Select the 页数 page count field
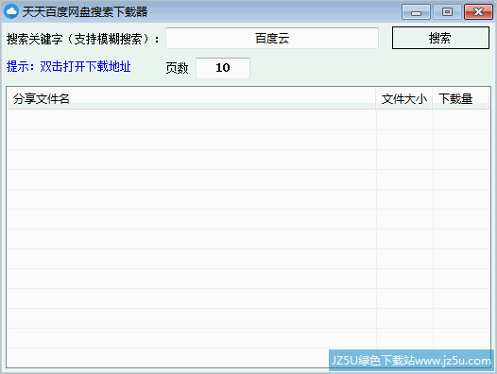The width and height of the screenshot is (497, 374). pyautogui.click(x=223, y=68)
